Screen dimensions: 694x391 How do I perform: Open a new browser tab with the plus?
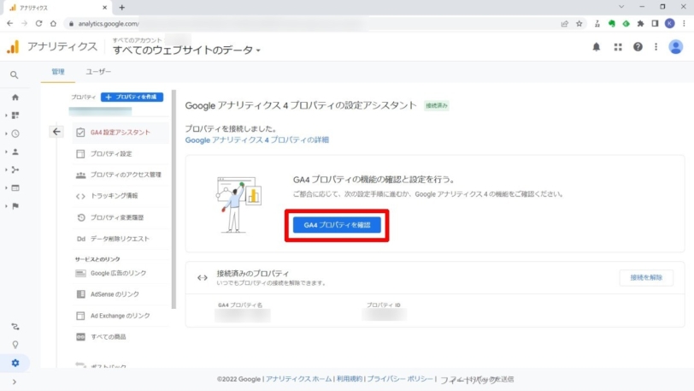tap(121, 8)
